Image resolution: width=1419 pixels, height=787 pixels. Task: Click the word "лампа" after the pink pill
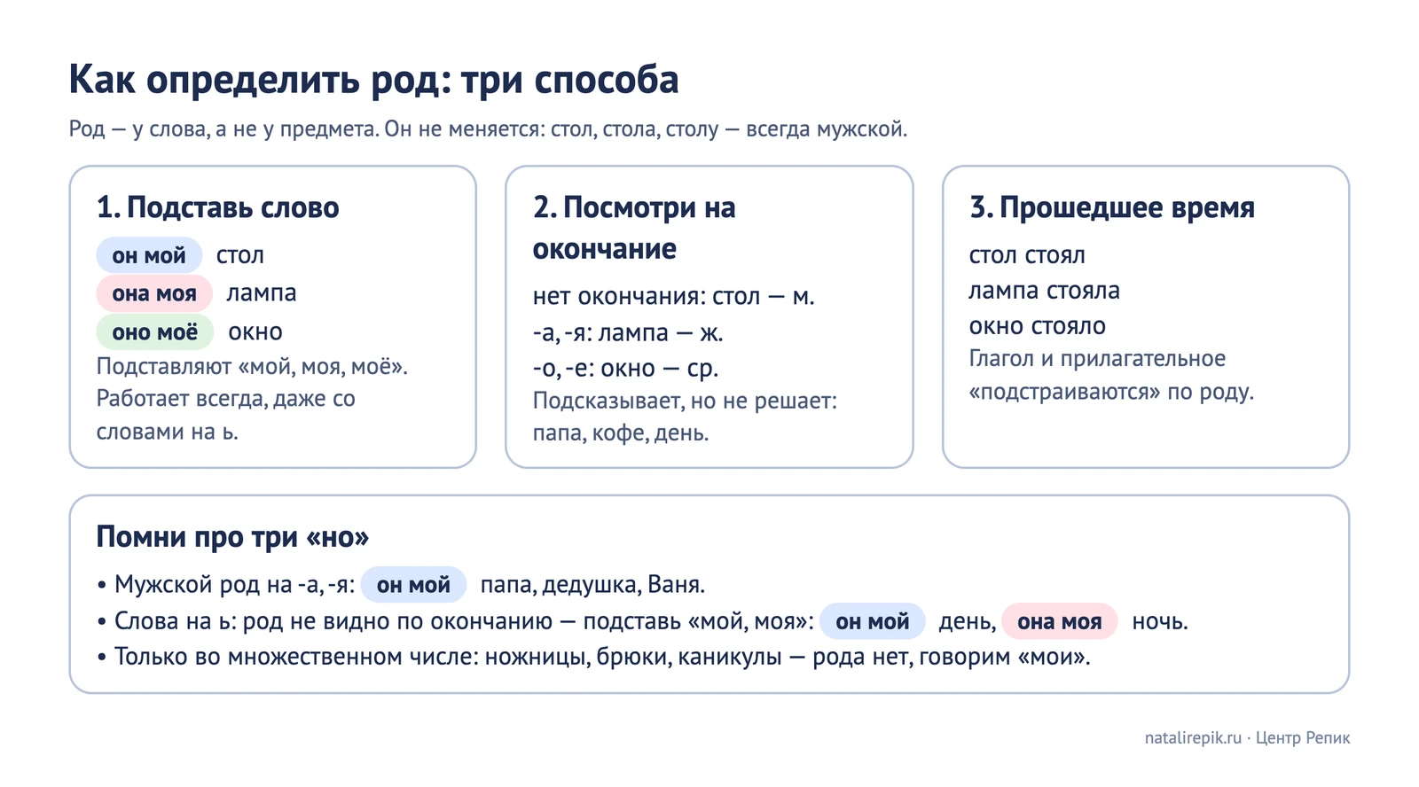click(262, 293)
